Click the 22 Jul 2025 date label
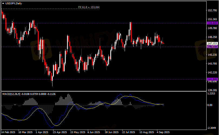 coord(128,132)
